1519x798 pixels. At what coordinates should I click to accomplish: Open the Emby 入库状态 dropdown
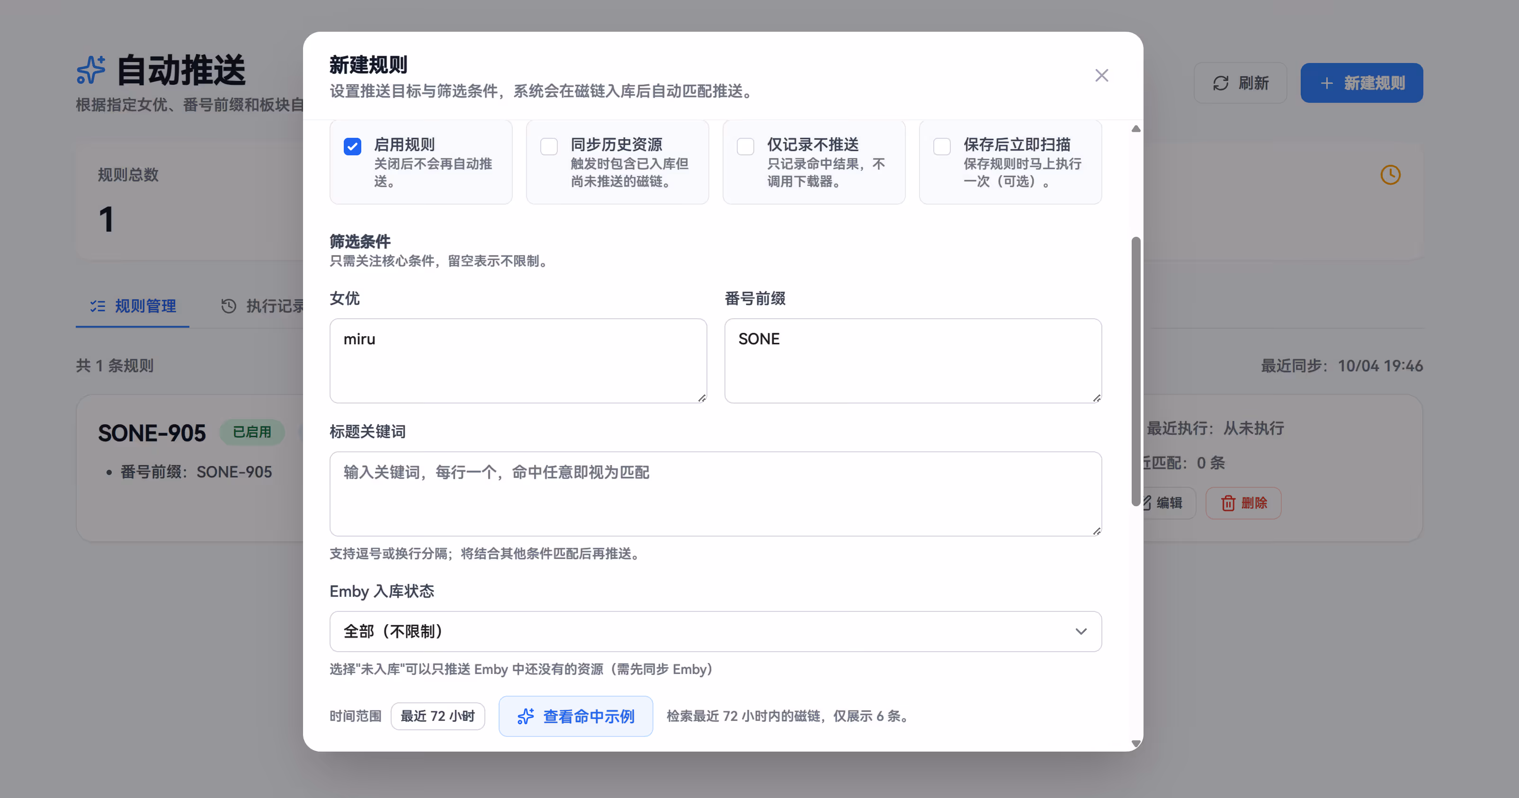(x=715, y=631)
